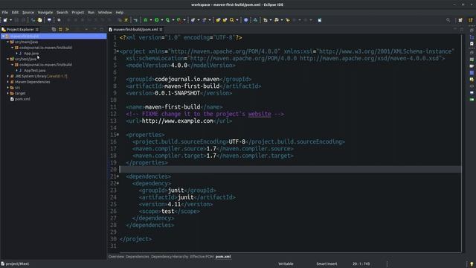Click the Run External Tools icon
The width and height of the screenshot is (476, 268).
point(179,20)
